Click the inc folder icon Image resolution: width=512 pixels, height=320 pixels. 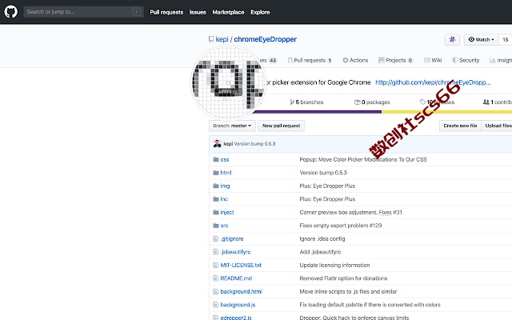[x=216, y=199]
